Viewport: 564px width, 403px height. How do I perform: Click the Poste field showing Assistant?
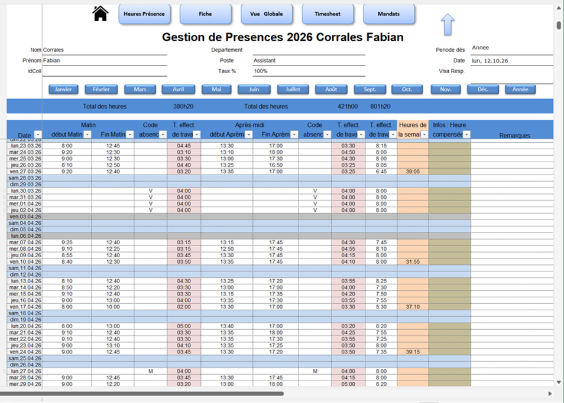[x=309, y=61]
